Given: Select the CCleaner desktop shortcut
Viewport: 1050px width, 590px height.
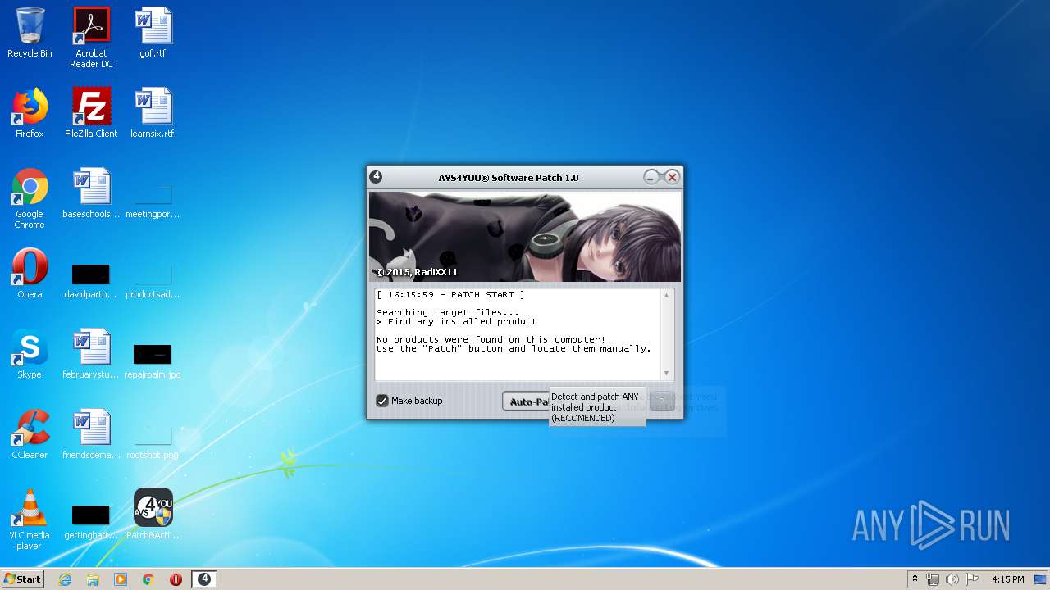Looking at the screenshot, I should tap(30, 434).
